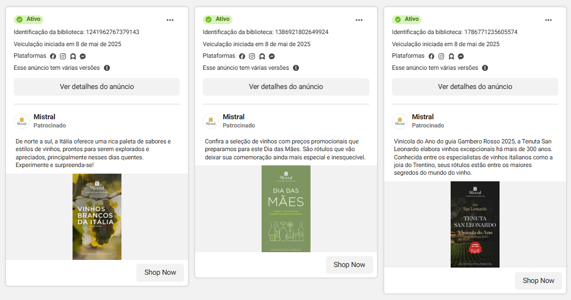Click Audience Network icon in ad 1241962767379143
Screen dimensions: 571x300
(x=73, y=56)
